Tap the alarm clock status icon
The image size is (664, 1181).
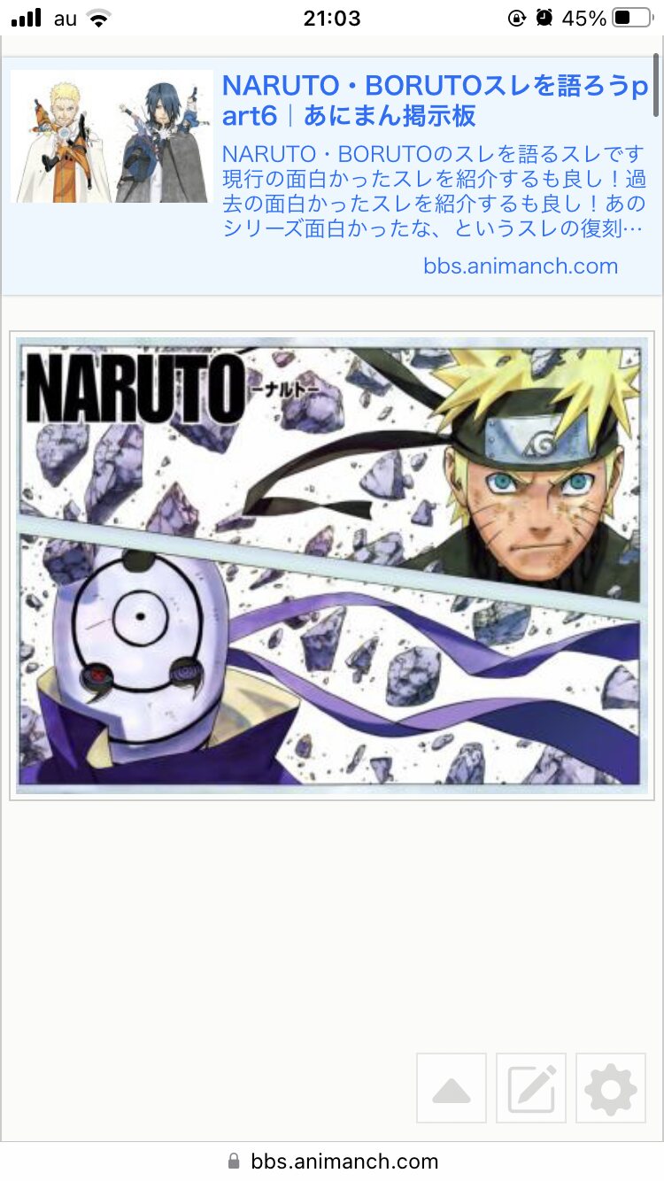click(544, 18)
